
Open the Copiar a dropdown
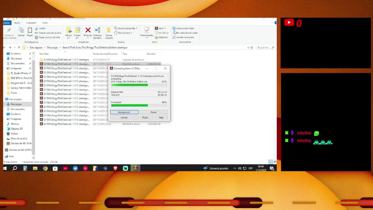[78, 33]
